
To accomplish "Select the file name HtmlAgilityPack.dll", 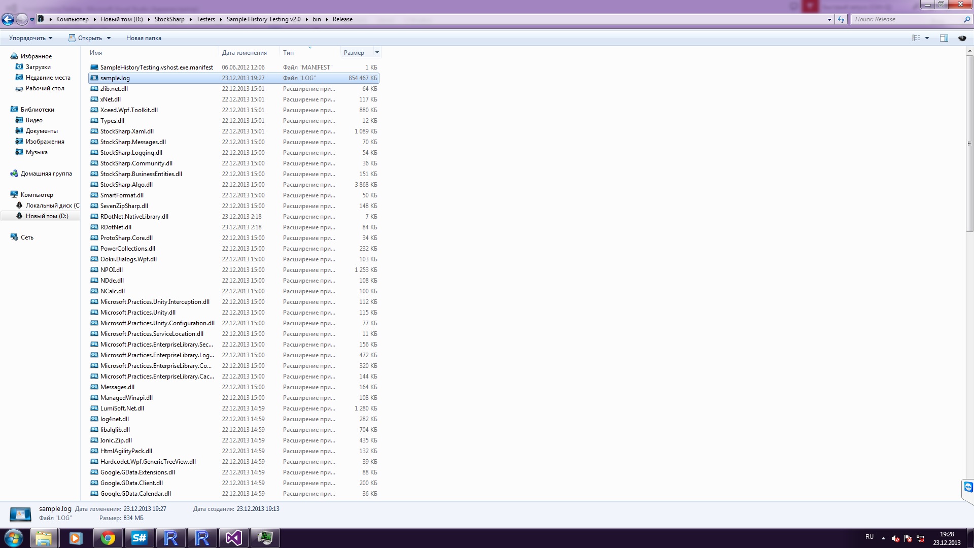I will 126,451.
